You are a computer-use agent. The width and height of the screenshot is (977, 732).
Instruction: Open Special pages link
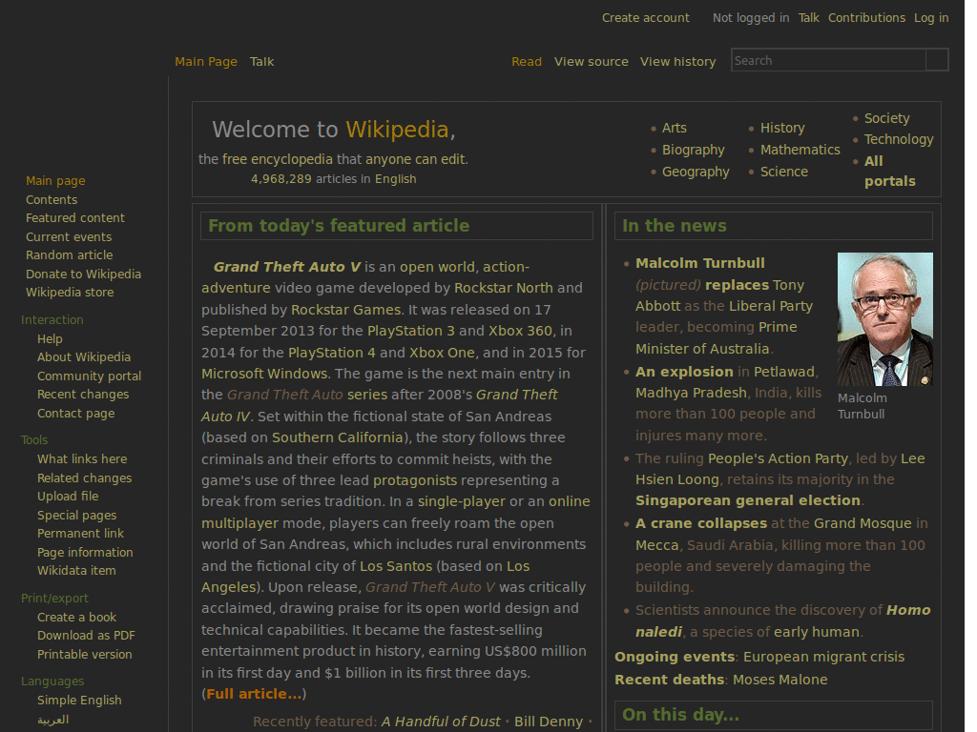[76, 516]
